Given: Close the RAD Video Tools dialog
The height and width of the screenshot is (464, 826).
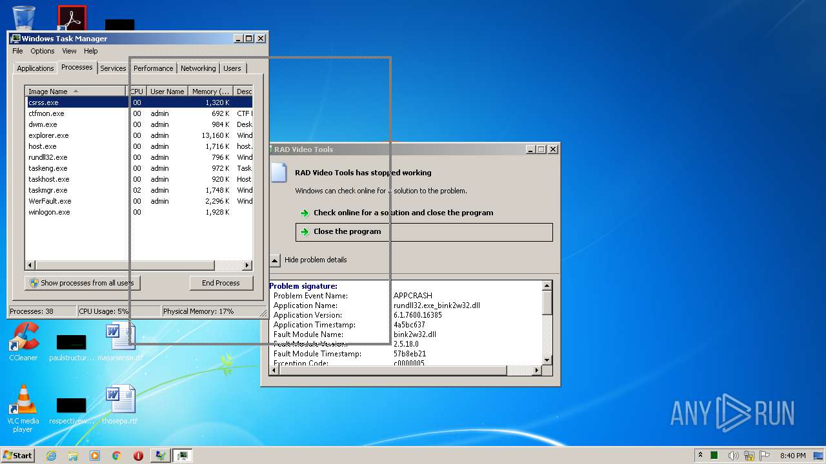Looking at the screenshot, I should (553, 150).
